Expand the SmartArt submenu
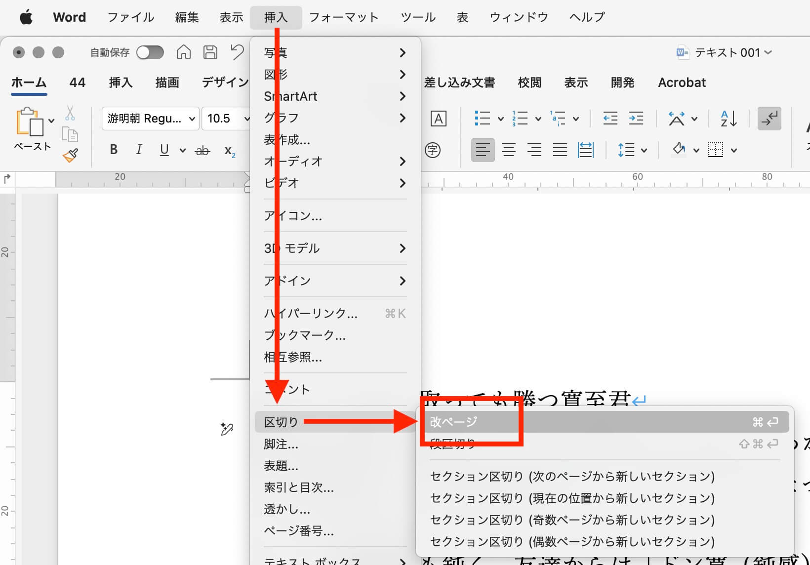The image size is (810, 565). [335, 96]
